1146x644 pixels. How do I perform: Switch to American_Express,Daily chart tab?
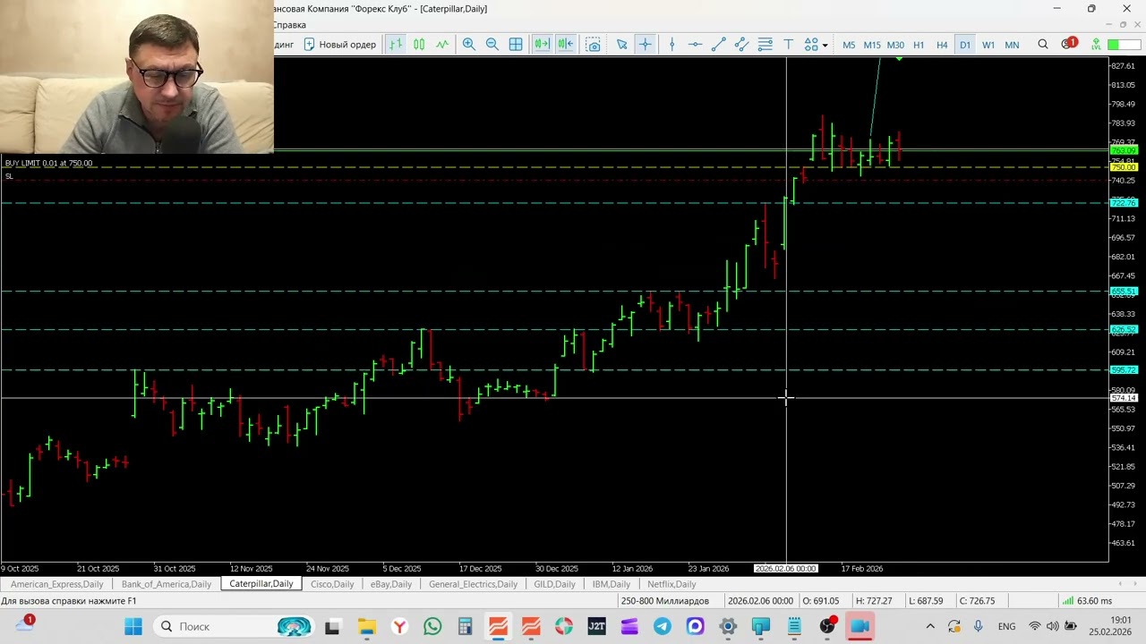57,584
